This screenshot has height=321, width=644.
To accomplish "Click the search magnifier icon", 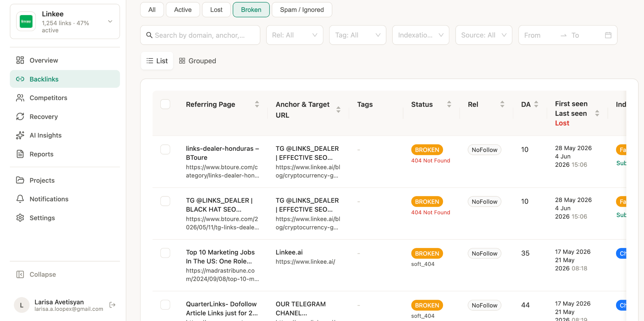I will [x=149, y=35].
